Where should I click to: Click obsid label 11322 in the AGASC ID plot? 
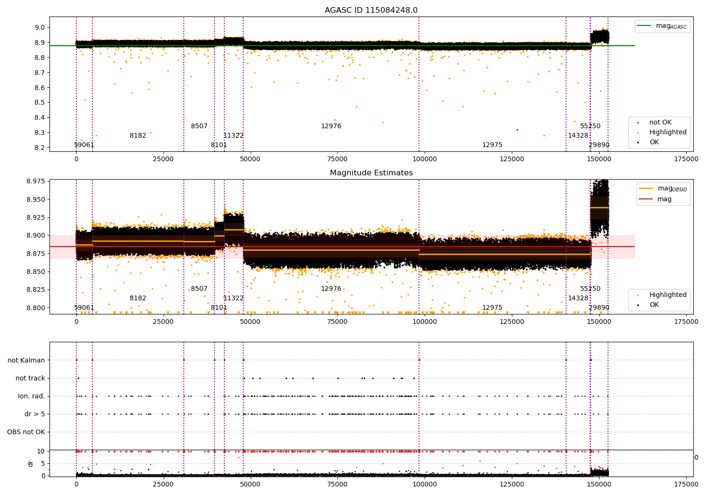coord(233,136)
